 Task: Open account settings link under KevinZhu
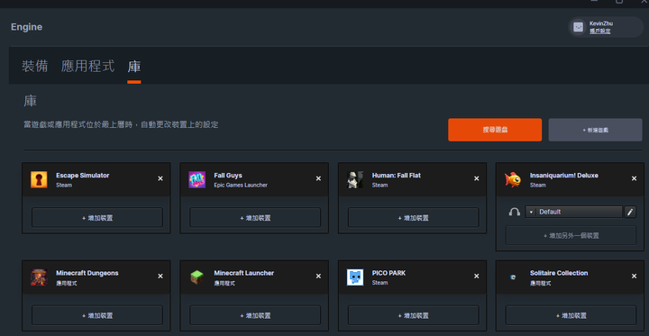tap(599, 31)
